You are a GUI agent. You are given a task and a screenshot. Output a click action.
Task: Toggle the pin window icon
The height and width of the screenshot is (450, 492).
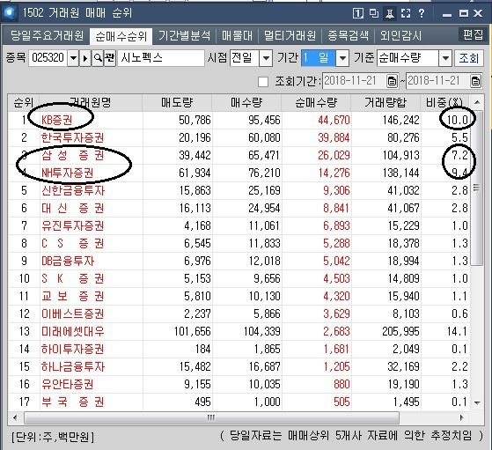[x=390, y=13]
